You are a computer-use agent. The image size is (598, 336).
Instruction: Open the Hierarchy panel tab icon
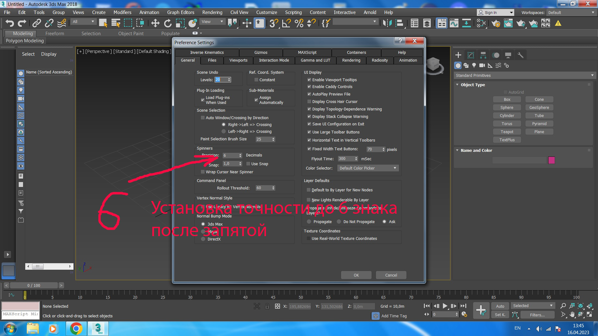tap(483, 55)
